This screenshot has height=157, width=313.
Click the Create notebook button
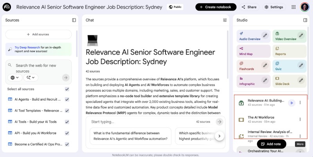pos(216,7)
